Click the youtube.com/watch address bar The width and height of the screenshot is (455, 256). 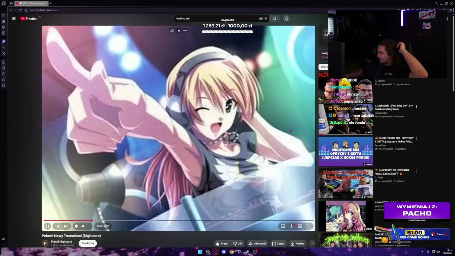44,10
